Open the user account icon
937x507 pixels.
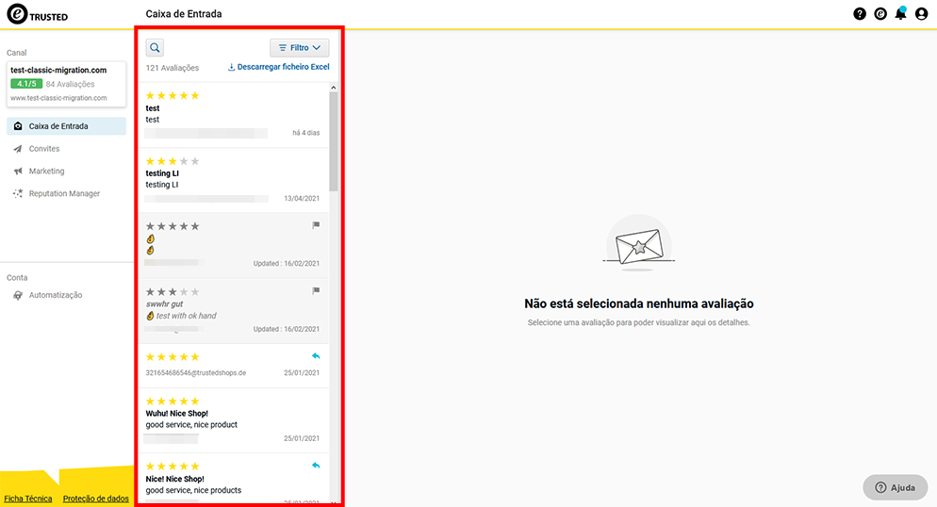922,14
